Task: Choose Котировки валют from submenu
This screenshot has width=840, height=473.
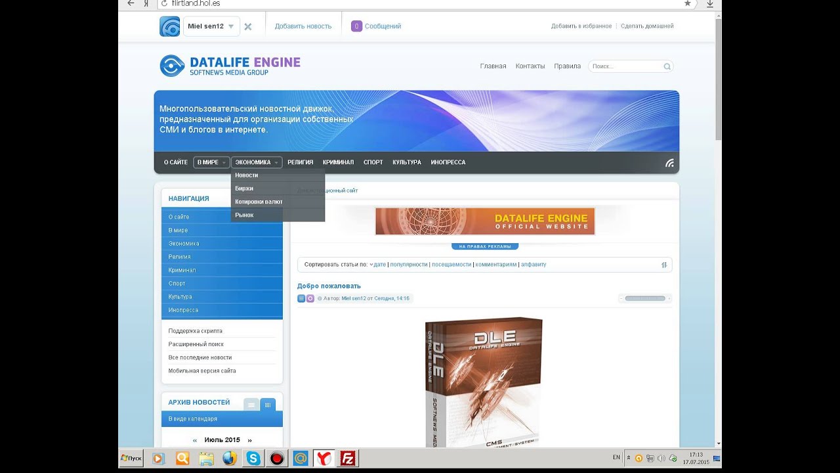Action: click(x=278, y=202)
